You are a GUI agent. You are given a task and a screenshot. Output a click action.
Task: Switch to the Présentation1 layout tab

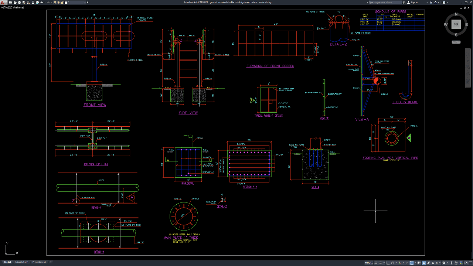21,262
